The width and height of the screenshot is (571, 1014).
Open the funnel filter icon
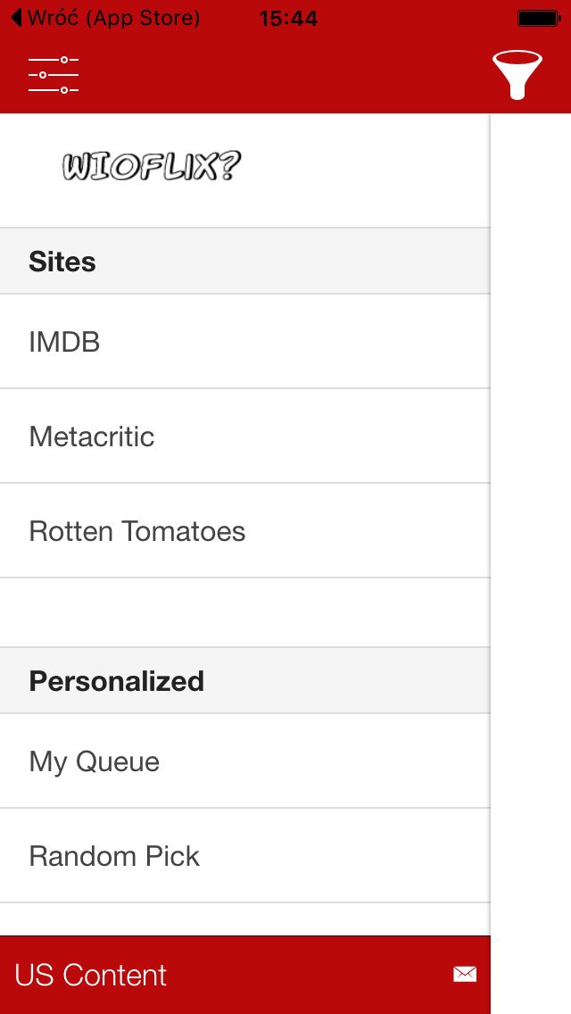tap(517, 75)
